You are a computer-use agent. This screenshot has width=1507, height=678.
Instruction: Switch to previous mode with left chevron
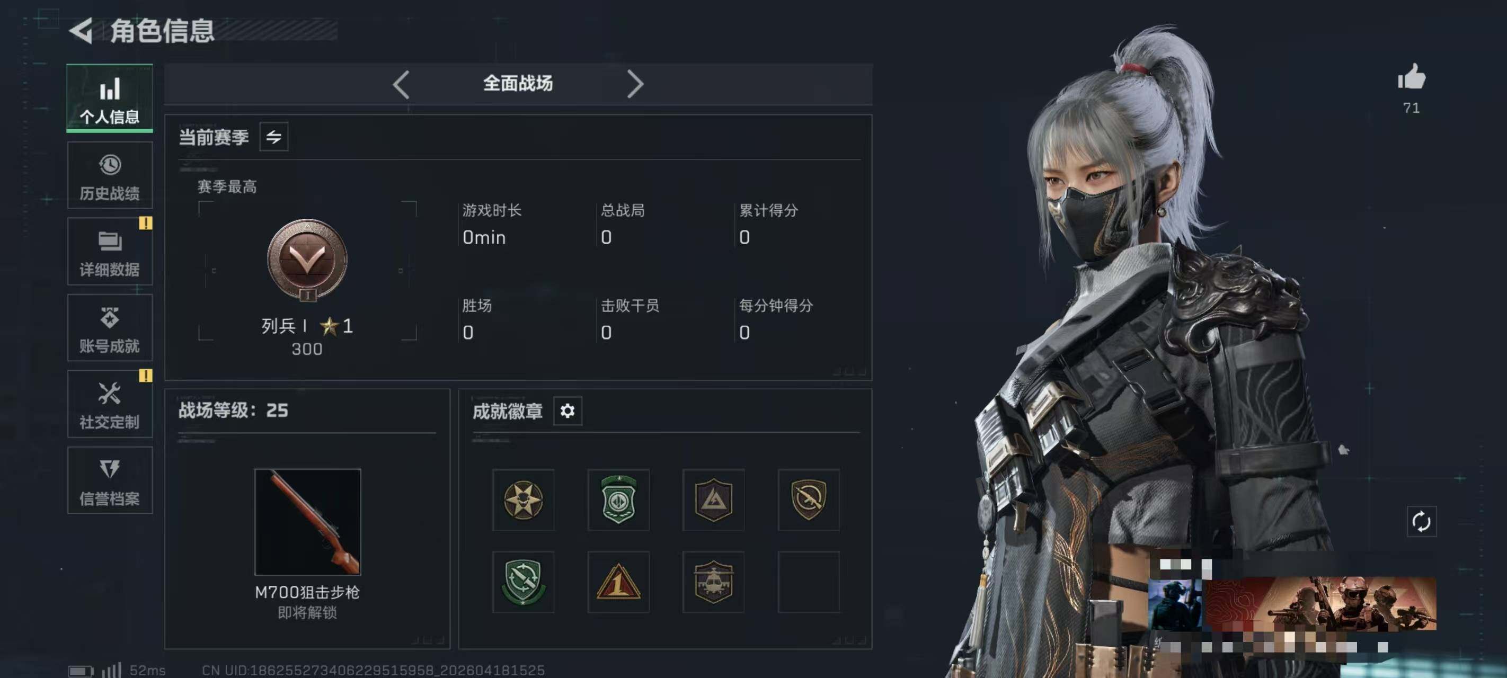click(x=401, y=84)
